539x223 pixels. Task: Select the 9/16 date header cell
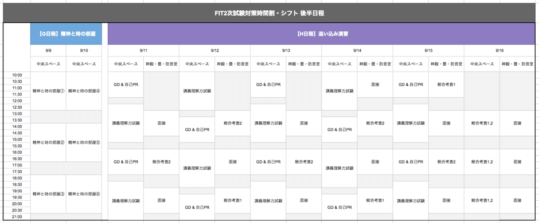[x=499, y=50]
